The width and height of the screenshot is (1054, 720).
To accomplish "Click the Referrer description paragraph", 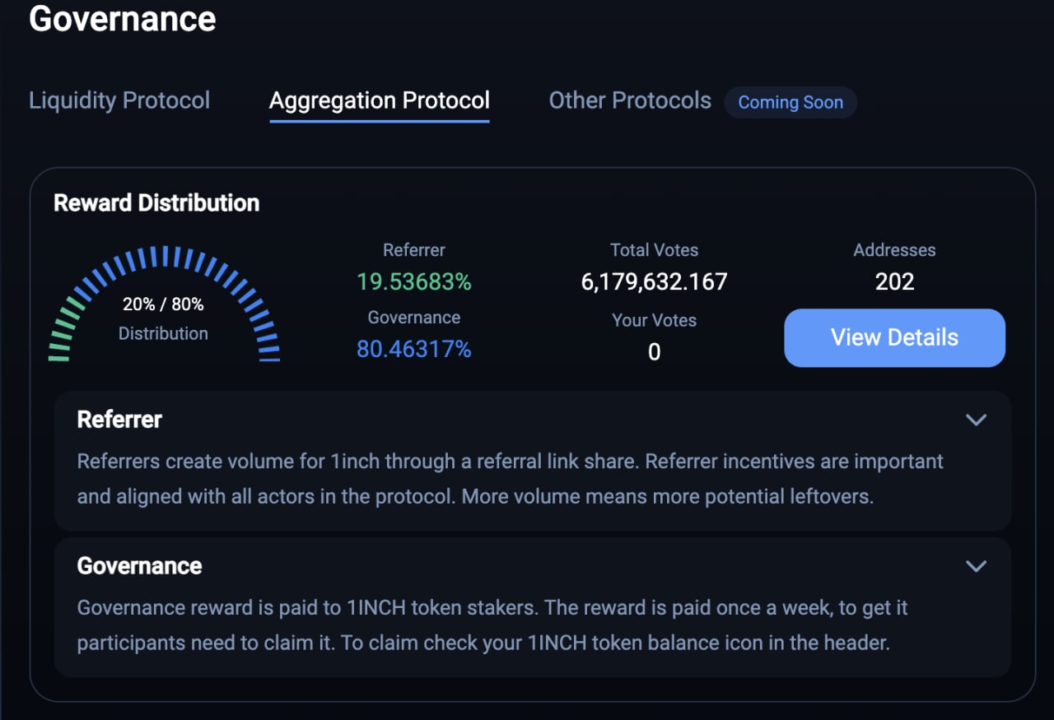I will click(x=511, y=479).
